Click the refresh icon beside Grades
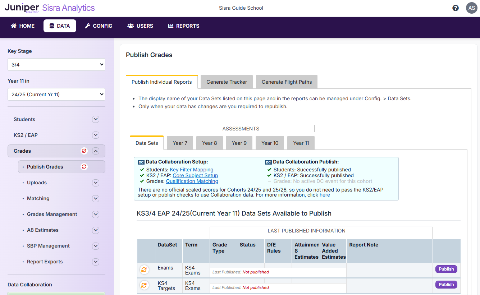The width and height of the screenshot is (480, 295). 84,151
